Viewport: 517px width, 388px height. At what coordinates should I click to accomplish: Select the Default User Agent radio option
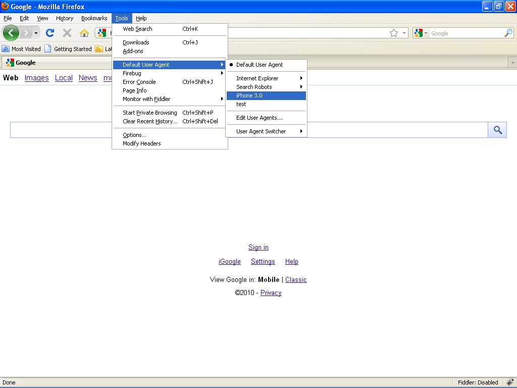(x=259, y=65)
